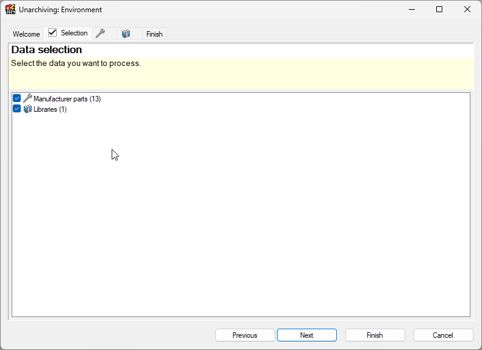Click the wrench icon beside Manufacturer parts

pos(27,98)
